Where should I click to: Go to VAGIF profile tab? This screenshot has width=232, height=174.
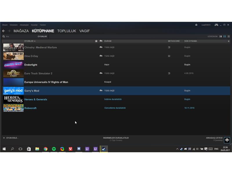pyautogui.click(x=84, y=31)
